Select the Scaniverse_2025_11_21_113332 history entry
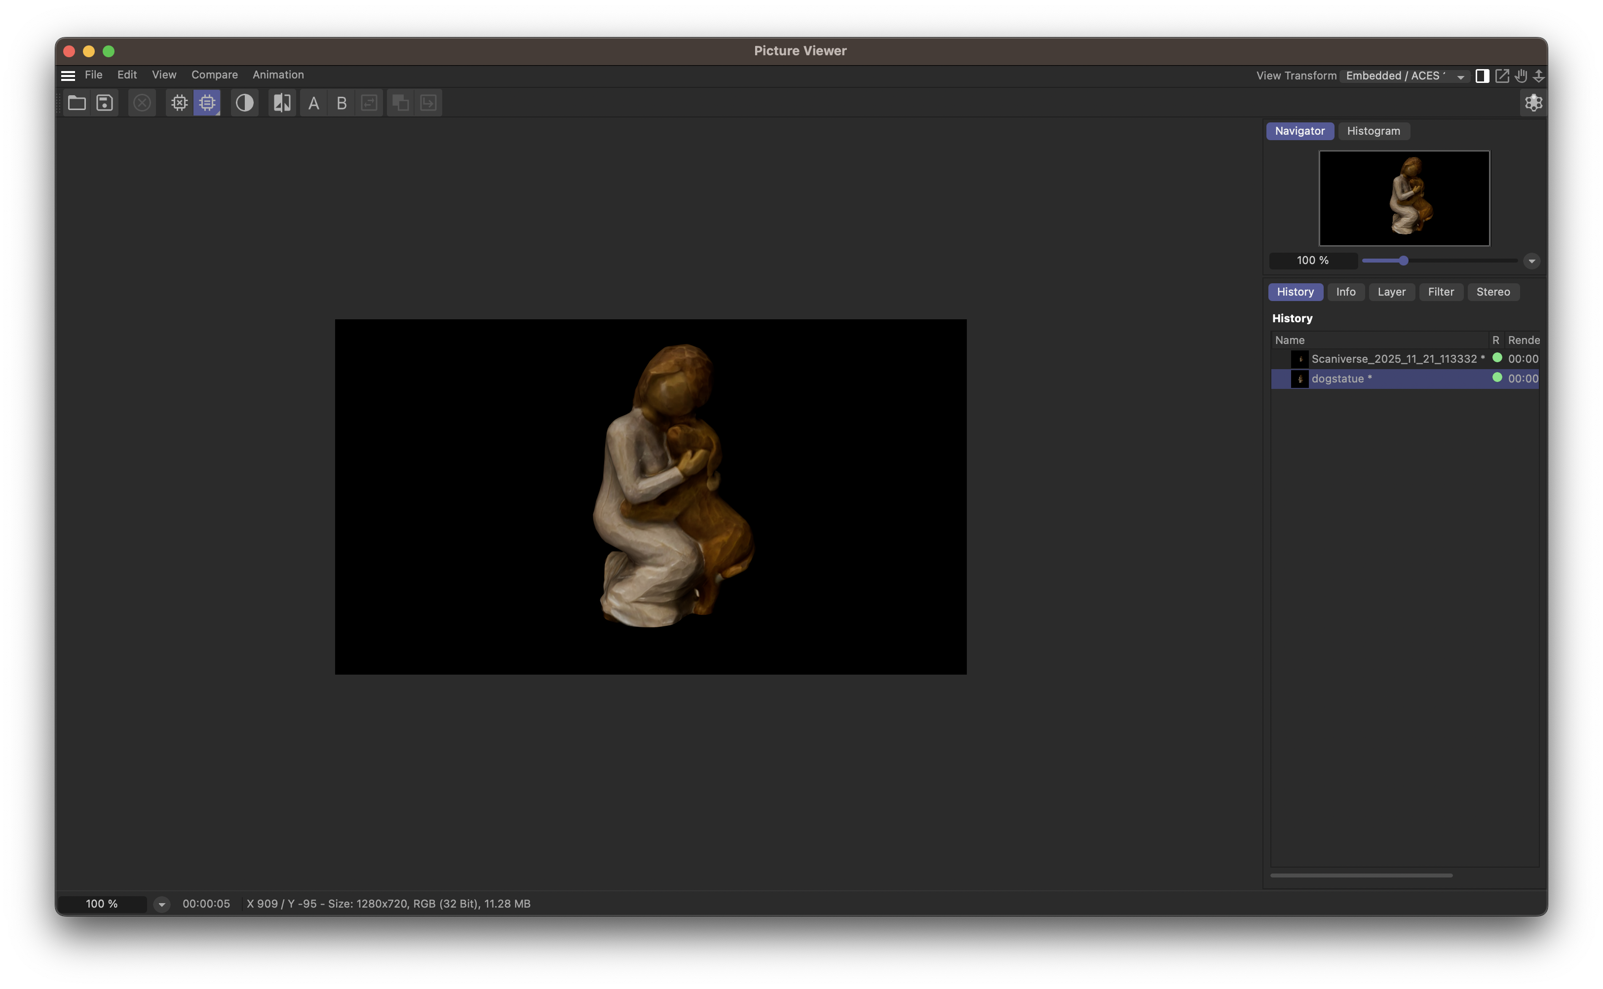The height and width of the screenshot is (989, 1603). pyautogui.click(x=1396, y=358)
